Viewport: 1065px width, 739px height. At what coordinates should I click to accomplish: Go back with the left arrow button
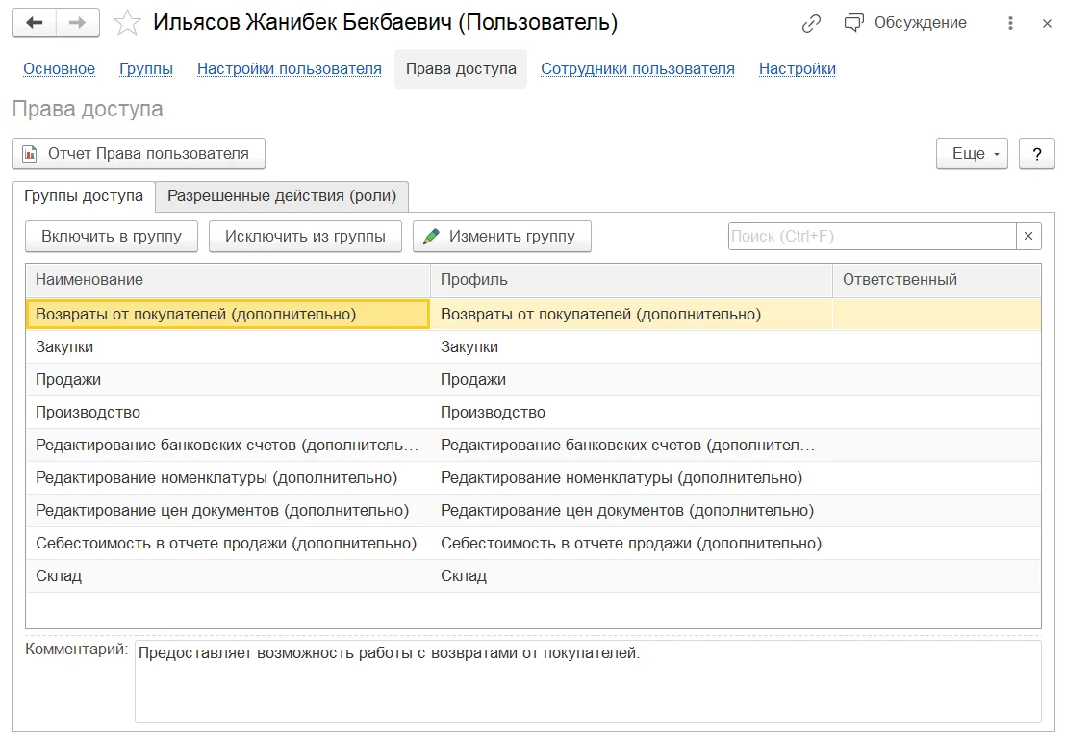tap(34, 22)
